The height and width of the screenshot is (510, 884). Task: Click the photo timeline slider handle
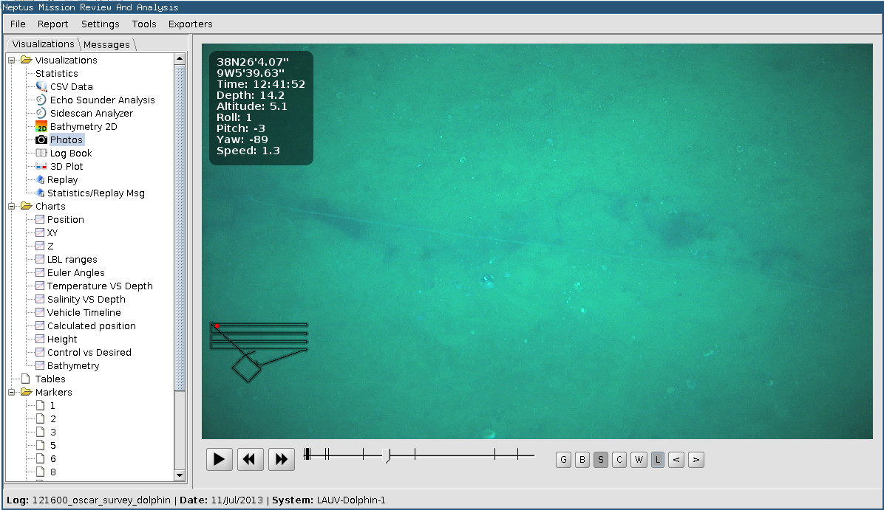387,455
